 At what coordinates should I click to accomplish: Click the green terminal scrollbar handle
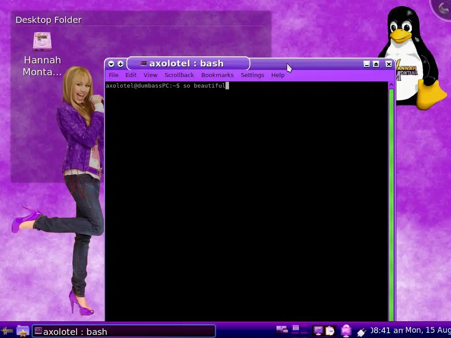tap(391, 205)
